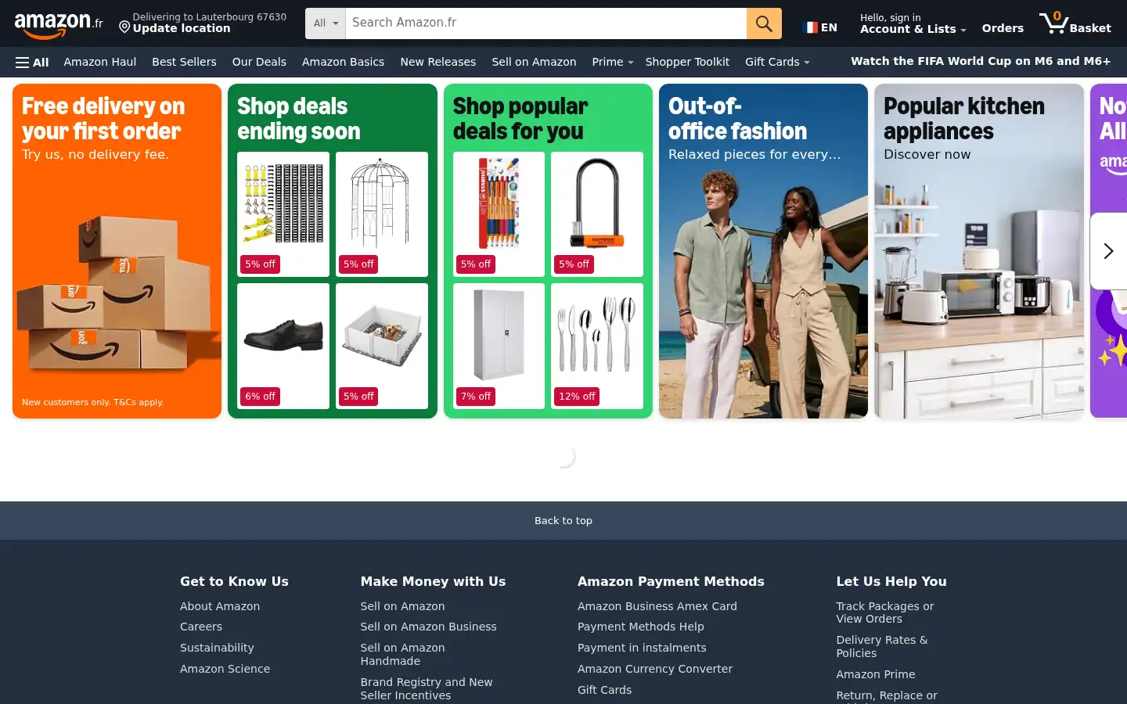Select the black leather shoe deal
This screenshot has width=1127, height=704.
coord(283,346)
